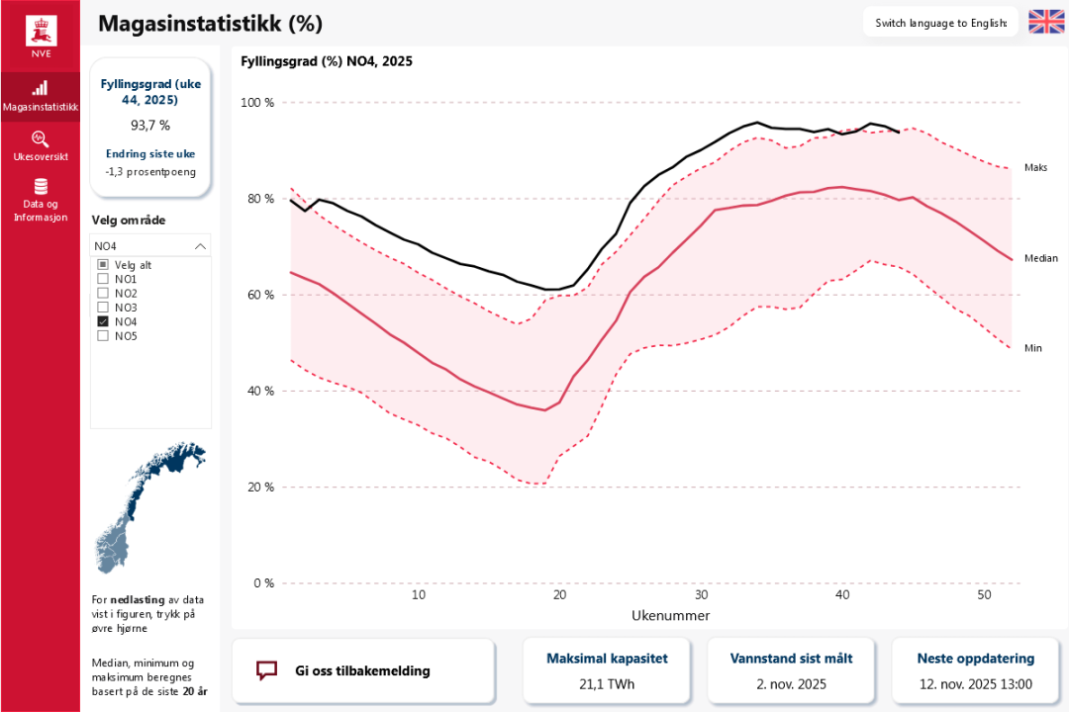Collapse the Velg område dropdown chevron
Image resolution: width=1069 pixels, height=712 pixels.
coord(201,246)
